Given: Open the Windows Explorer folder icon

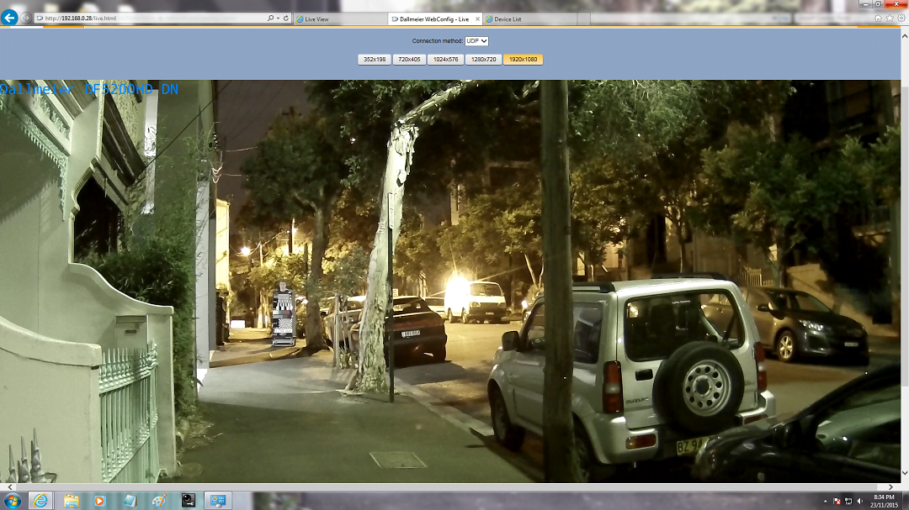Looking at the screenshot, I should (71, 501).
